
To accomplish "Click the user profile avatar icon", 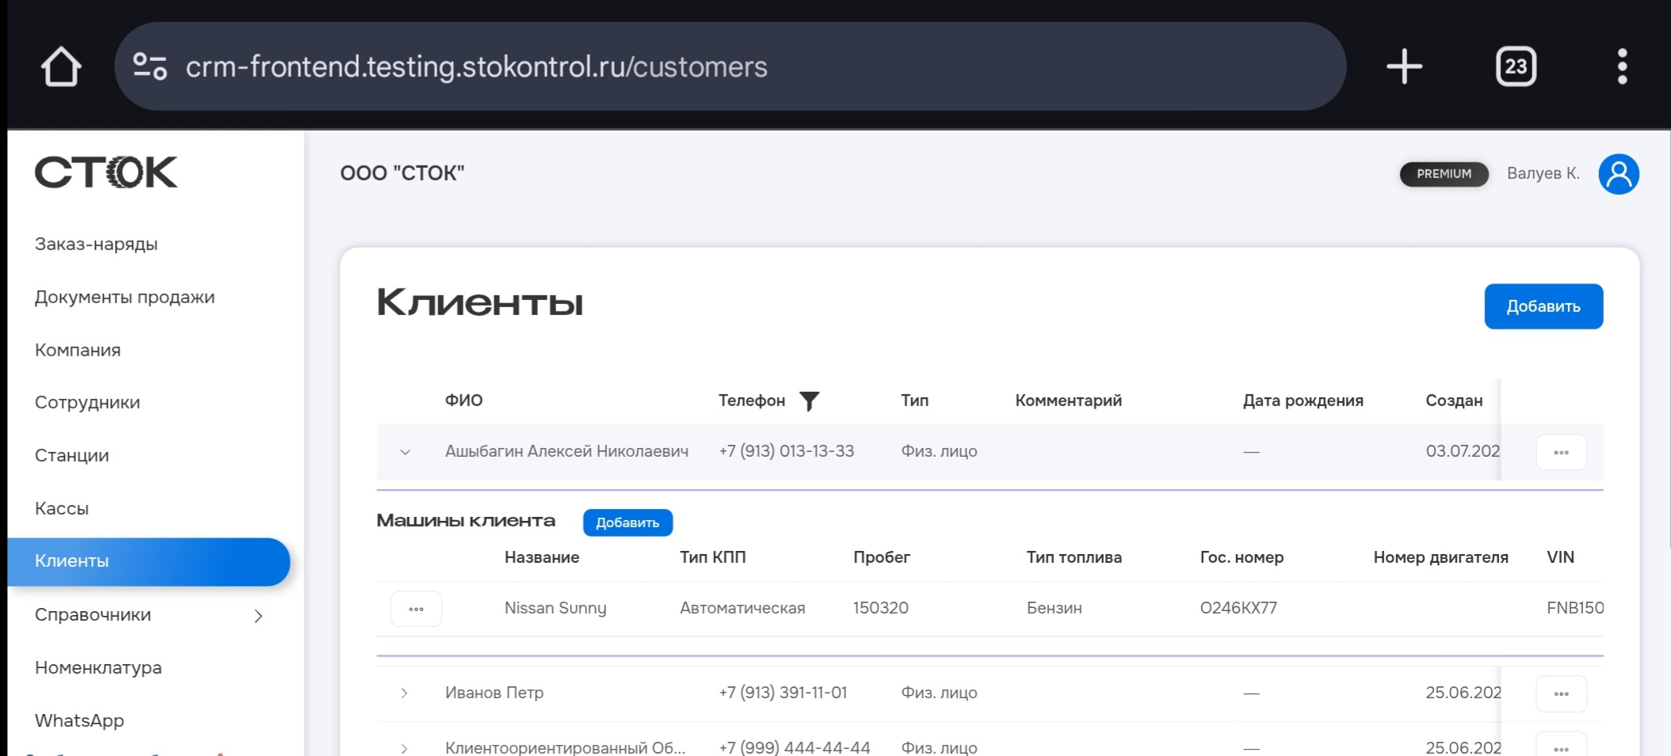I will click(x=1618, y=174).
